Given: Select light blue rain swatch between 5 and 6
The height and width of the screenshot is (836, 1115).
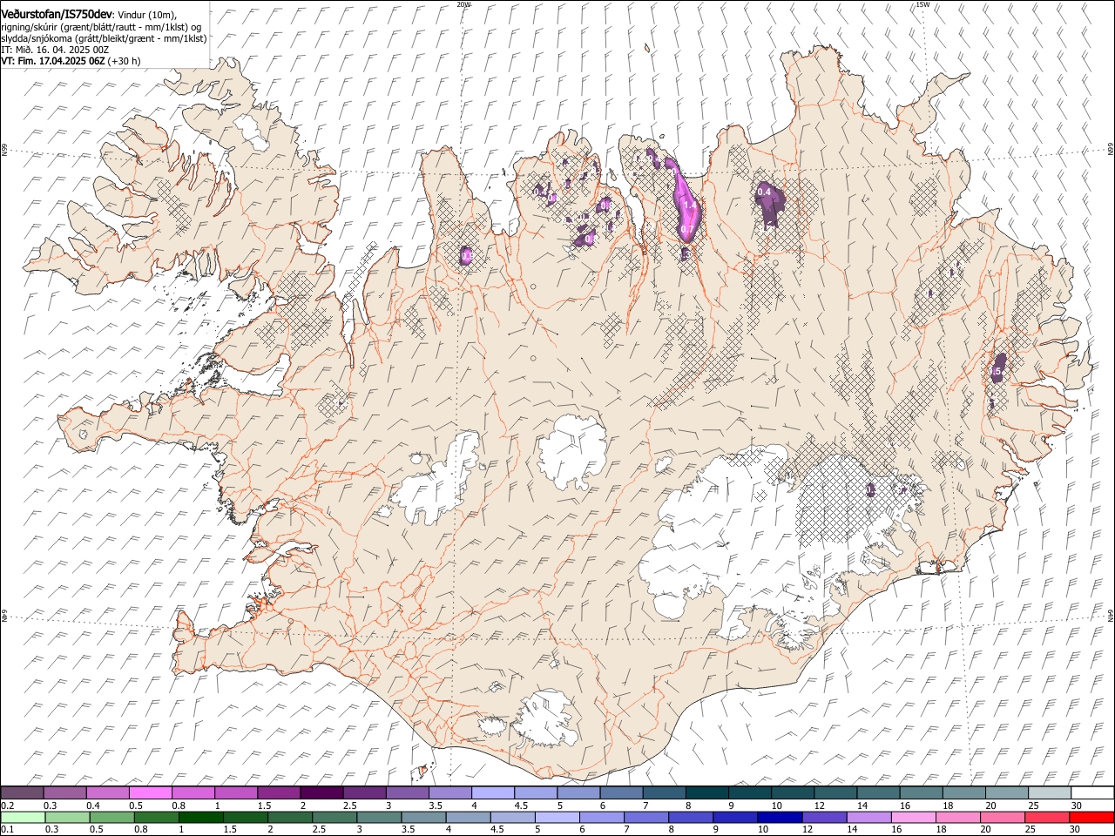Looking at the screenshot, I should click(x=557, y=817).
